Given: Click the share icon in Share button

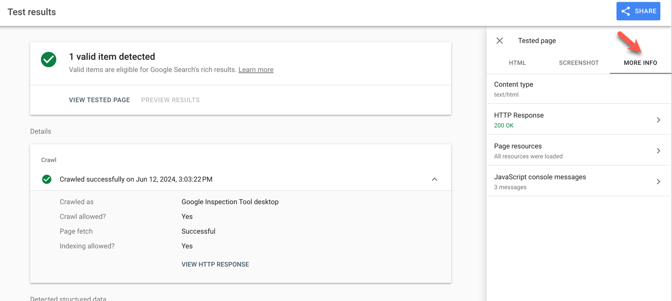Looking at the screenshot, I should coord(626,12).
